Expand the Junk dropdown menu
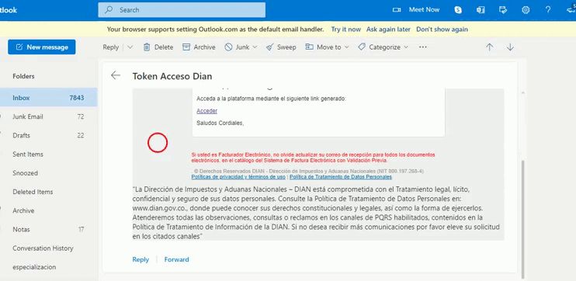 255,47
